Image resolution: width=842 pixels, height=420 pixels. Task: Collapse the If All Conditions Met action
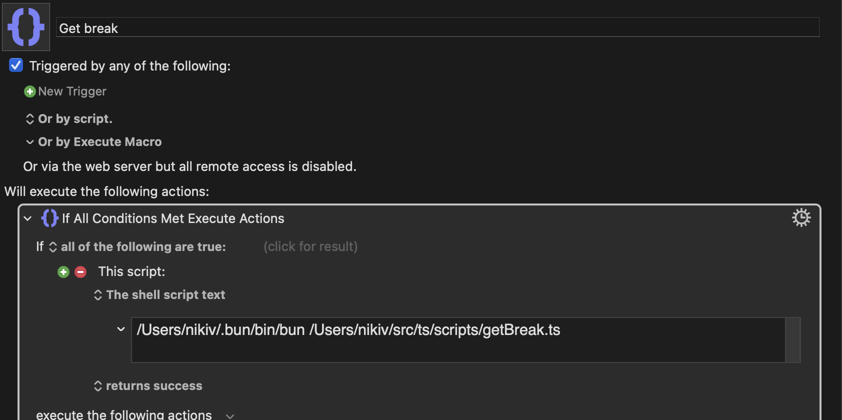pos(28,218)
